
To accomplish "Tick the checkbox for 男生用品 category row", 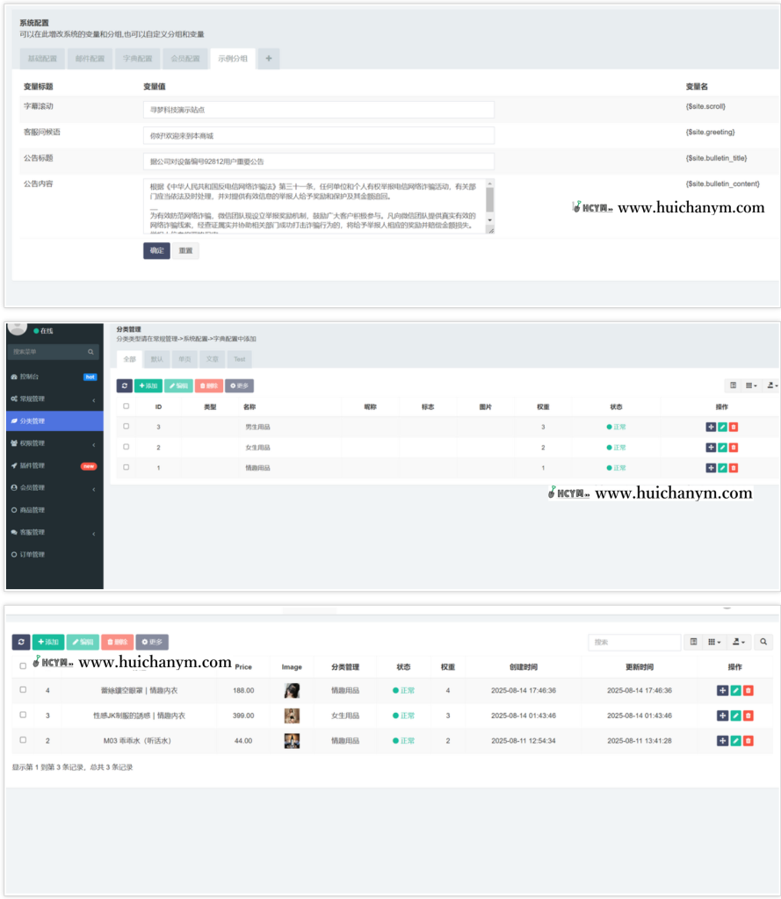I will click(x=127, y=427).
